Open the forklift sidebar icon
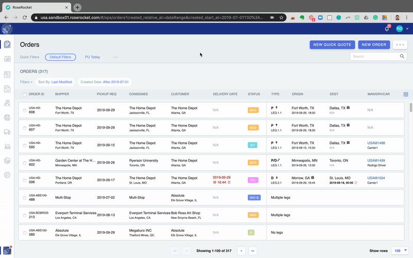This screenshot has width=413, height=258. point(7,147)
